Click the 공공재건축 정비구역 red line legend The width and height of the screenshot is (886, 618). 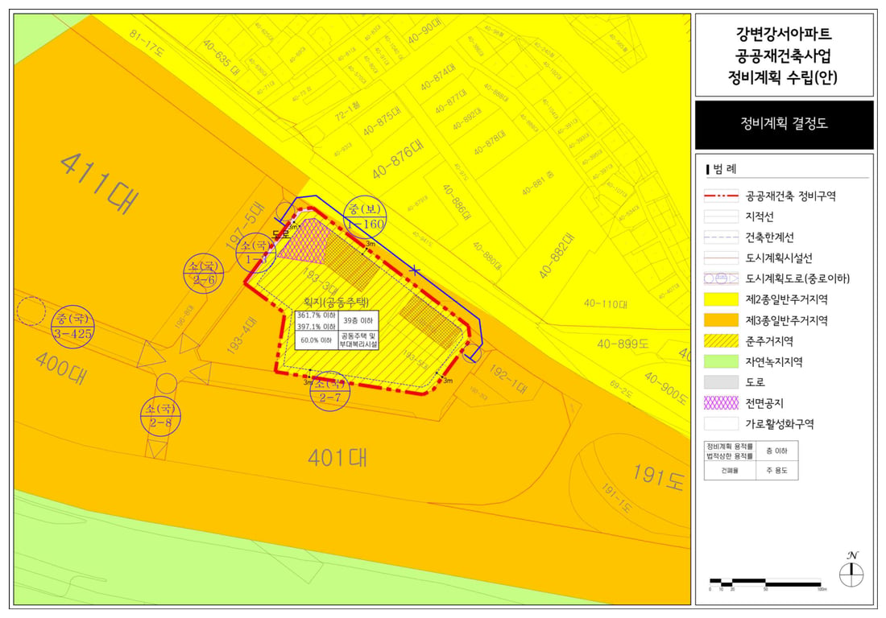tap(721, 196)
